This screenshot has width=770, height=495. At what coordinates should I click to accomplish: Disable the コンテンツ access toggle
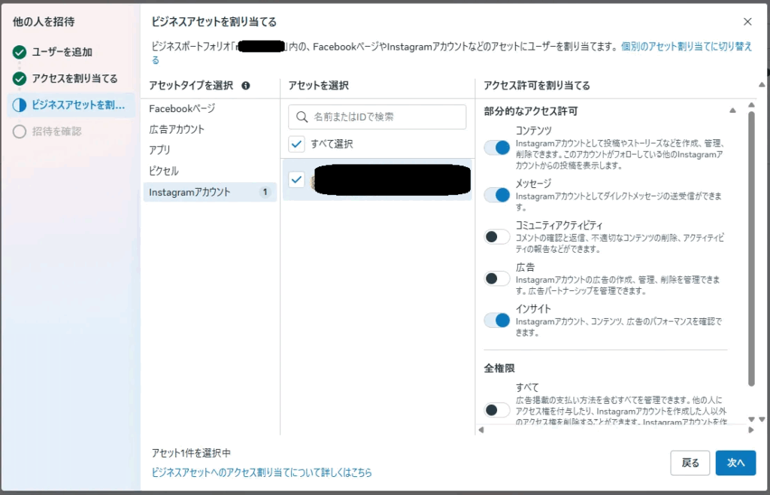(497, 147)
